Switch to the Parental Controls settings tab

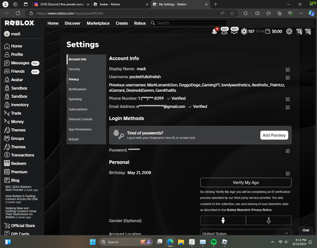(86, 119)
